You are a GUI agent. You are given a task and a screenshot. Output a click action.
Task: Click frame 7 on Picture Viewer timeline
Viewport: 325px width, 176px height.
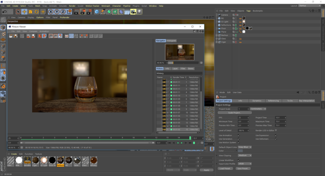tap(100, 138)
